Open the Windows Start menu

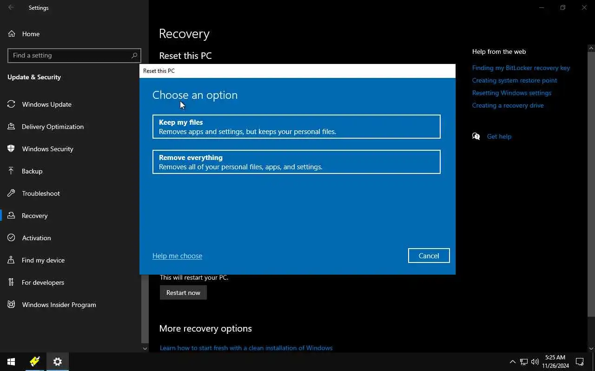tap(11, 362)
